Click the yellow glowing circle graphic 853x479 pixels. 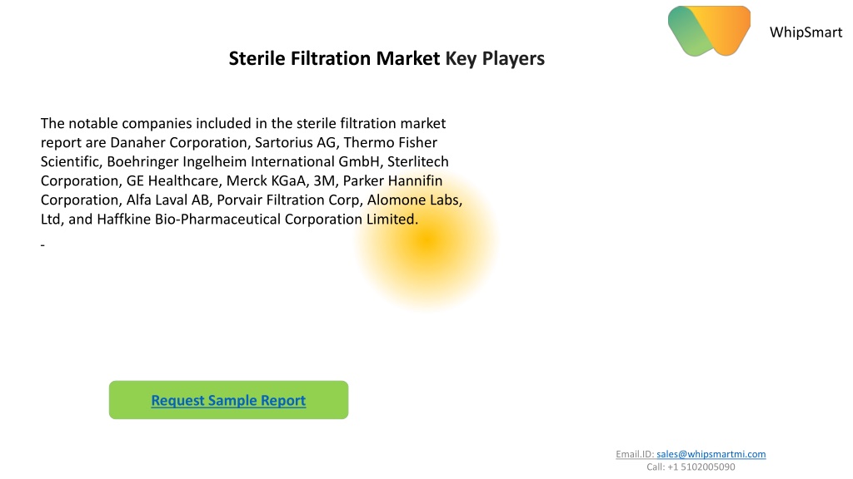click(x=427, y=240)
